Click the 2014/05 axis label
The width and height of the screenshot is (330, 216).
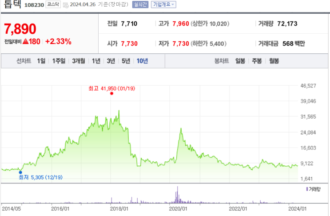pyautogui.click(x=11, y=208)
